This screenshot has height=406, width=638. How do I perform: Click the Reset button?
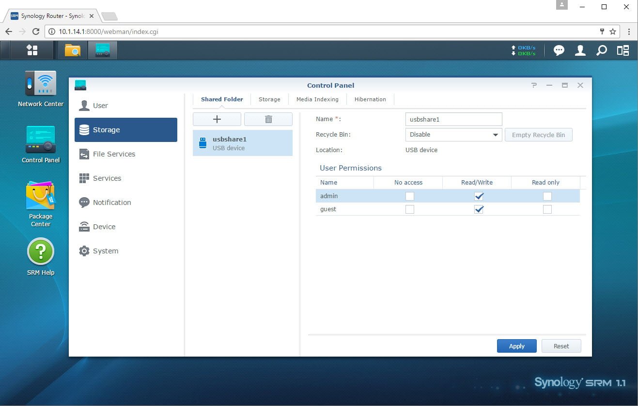coord(561,346)
